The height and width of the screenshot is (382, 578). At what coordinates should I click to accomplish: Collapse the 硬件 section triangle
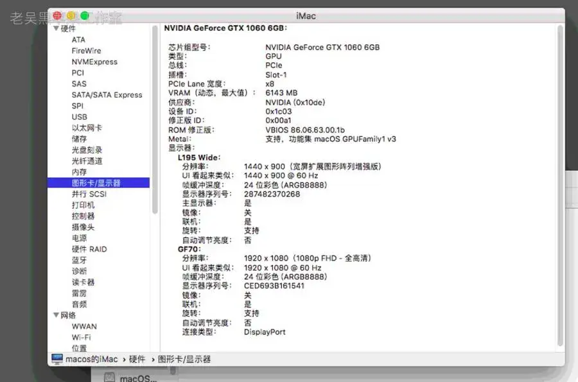(x=56, y=28)
